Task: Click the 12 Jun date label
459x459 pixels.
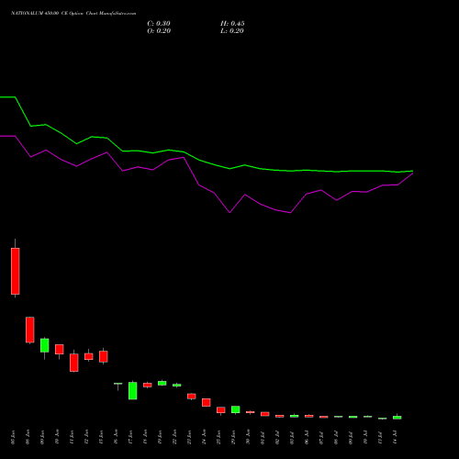Action: coord(86,437)
